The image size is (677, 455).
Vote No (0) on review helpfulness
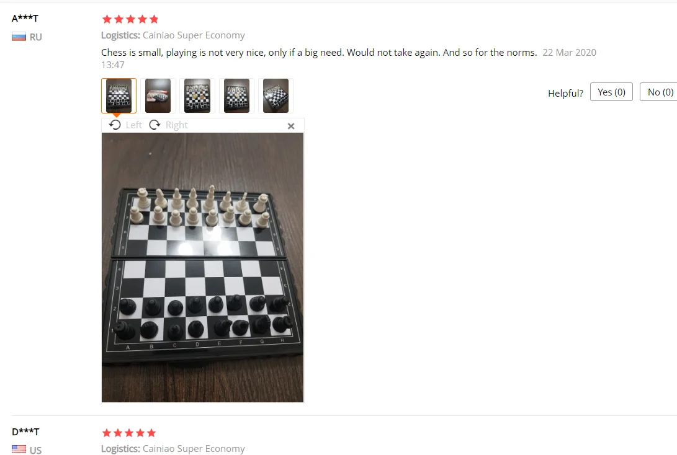click(x=659, y=92)
